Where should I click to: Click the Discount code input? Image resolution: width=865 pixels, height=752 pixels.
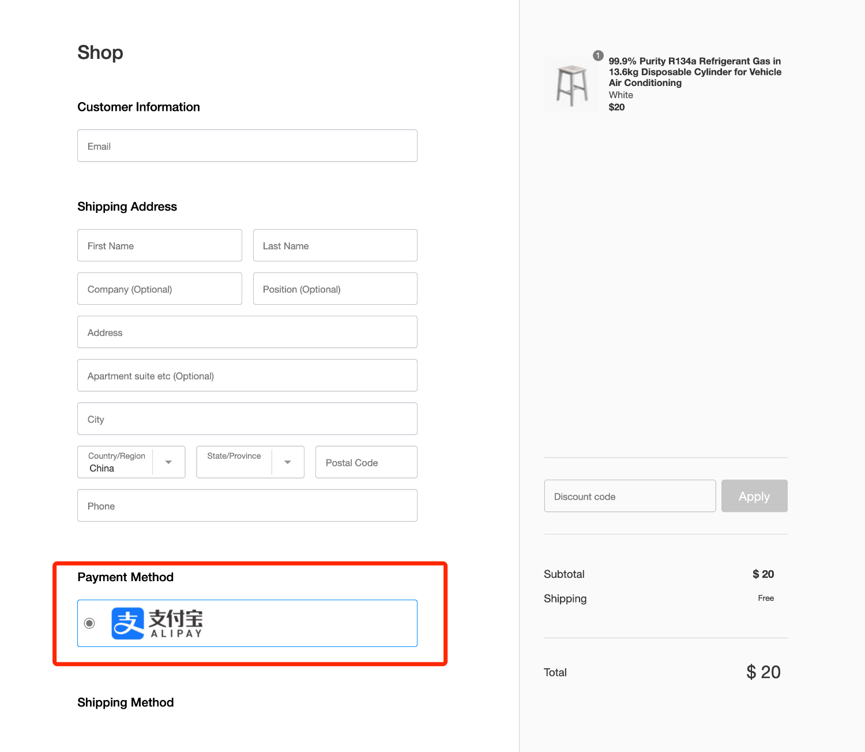click(630, 496)
